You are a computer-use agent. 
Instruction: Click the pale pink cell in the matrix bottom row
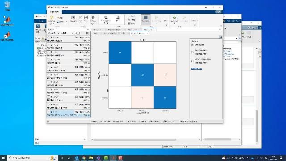143,97
